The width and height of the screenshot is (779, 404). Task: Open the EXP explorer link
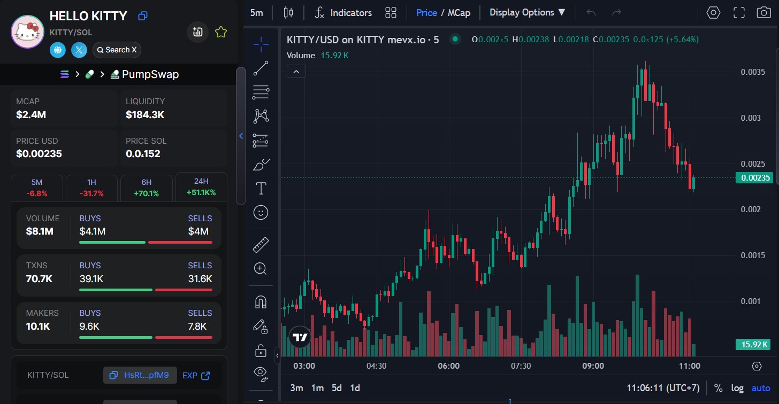click(196, 375)
